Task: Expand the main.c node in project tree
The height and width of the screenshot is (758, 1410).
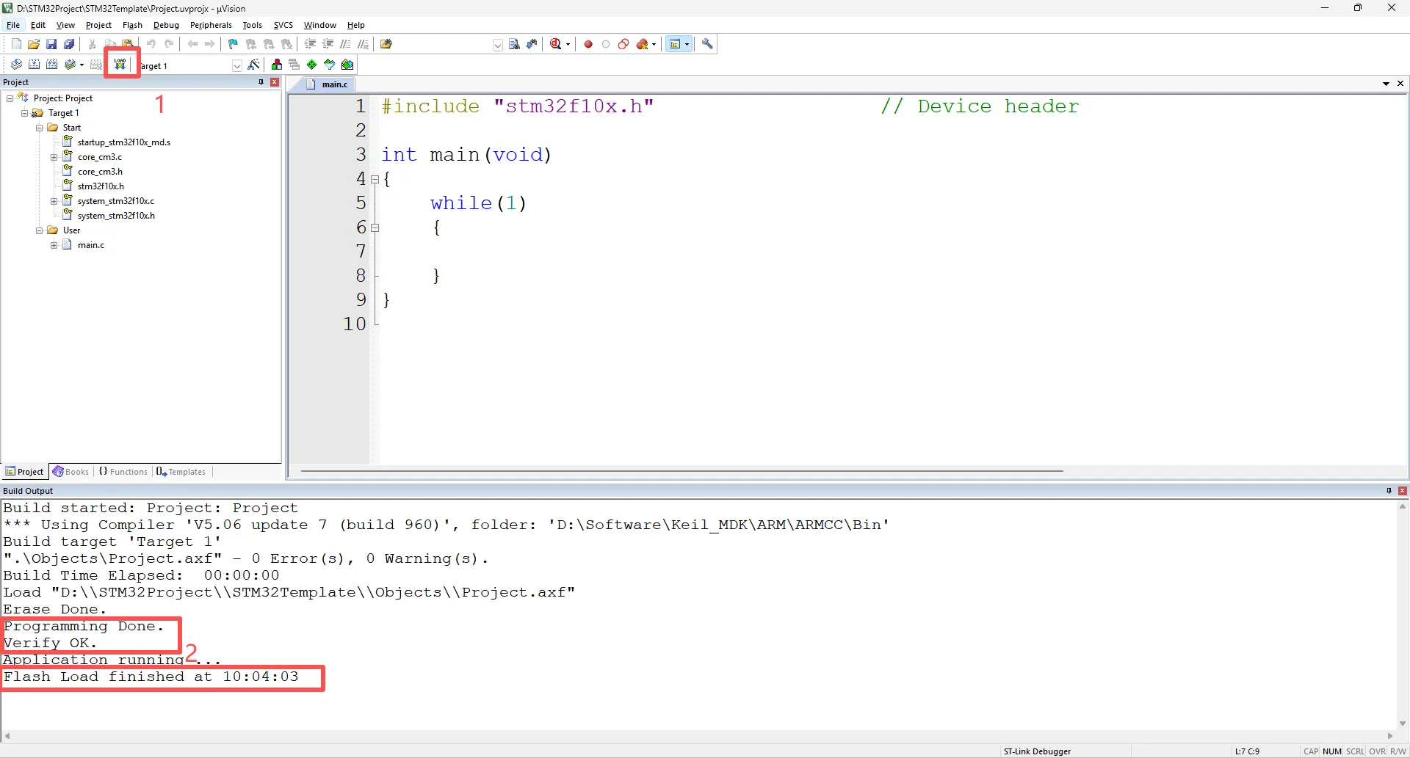Action: (54, 245)
